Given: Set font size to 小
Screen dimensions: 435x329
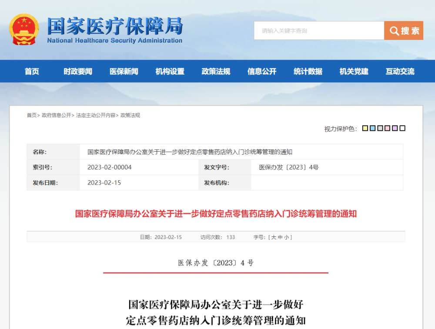Looking at the screenshot, I should tap(287, 237).
